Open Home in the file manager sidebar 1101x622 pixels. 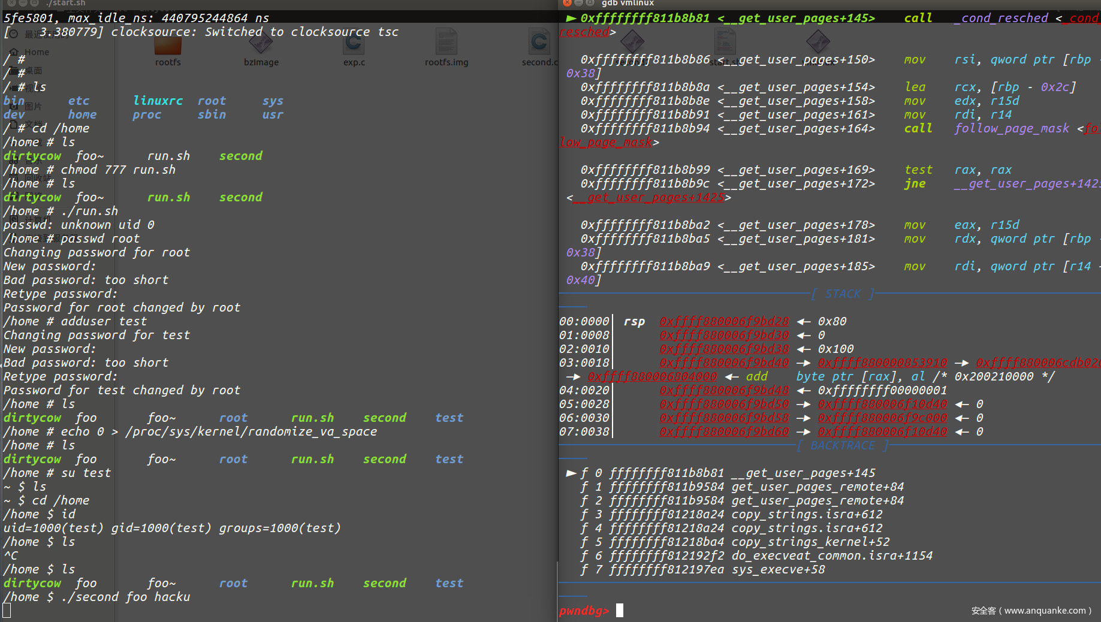(36, 52)
